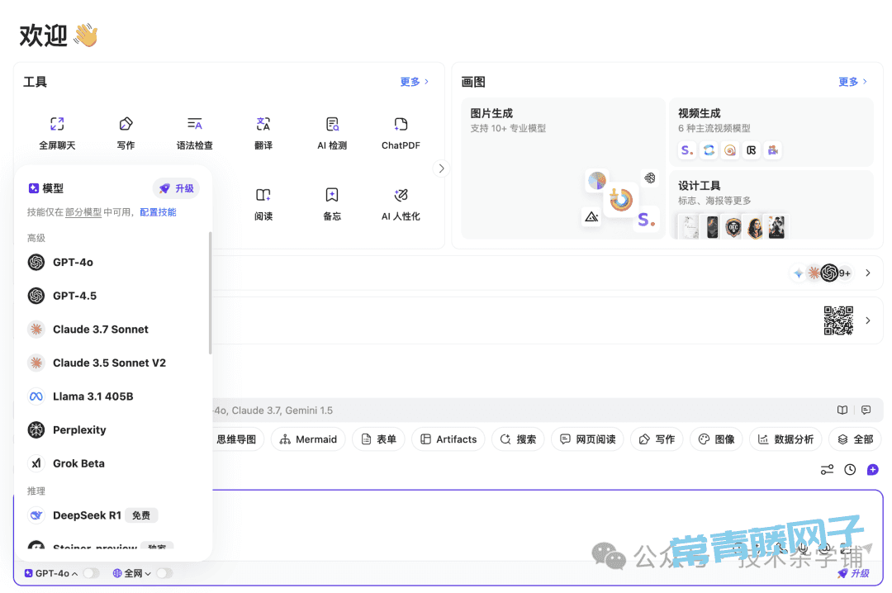Screen dimensions: 892x593
Task: Open the 备忘 memo tool
Action: [332, 204]
